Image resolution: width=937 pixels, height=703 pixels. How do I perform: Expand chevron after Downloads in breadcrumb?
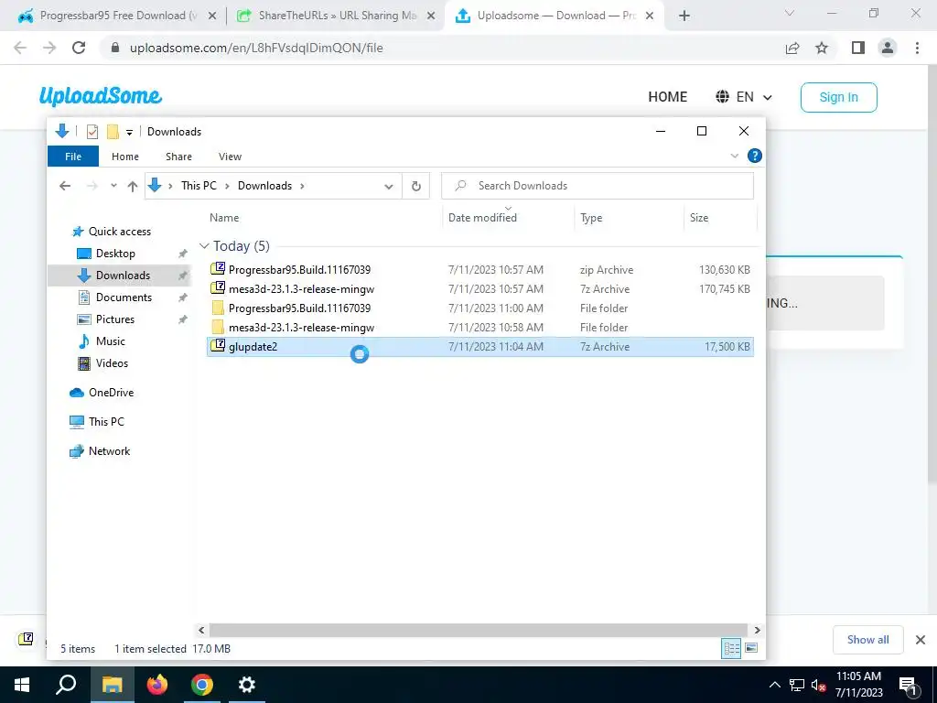click(302, 186)
